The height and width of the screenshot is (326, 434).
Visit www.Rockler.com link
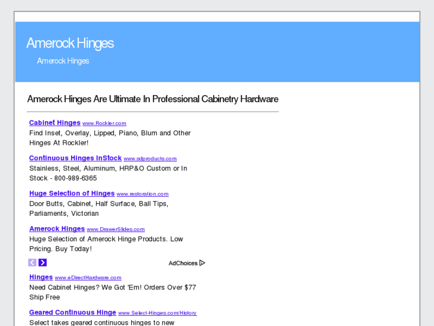coord(104,123)
